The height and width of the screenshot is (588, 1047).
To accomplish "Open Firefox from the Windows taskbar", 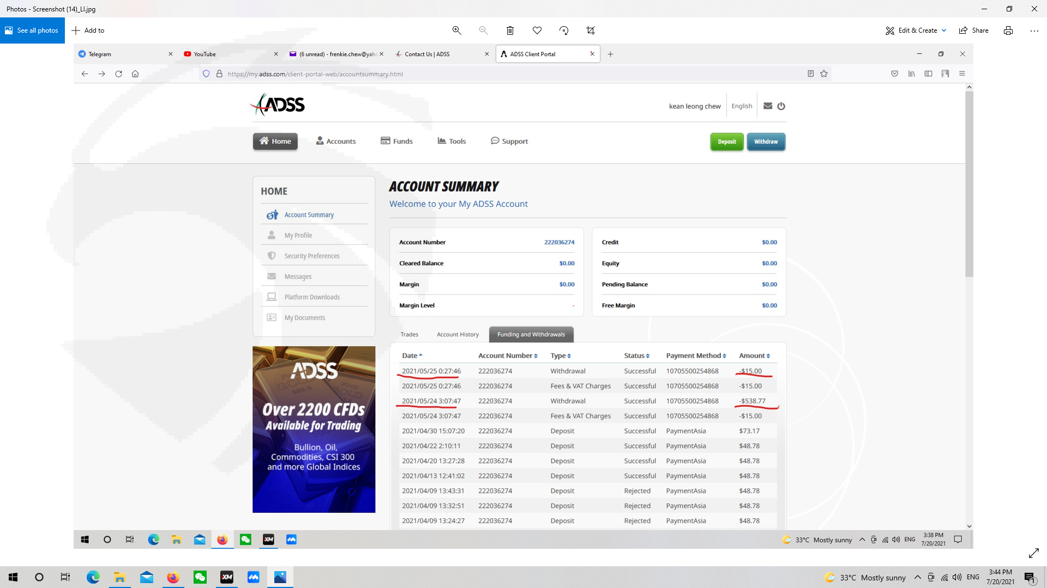I will (173, 577).
